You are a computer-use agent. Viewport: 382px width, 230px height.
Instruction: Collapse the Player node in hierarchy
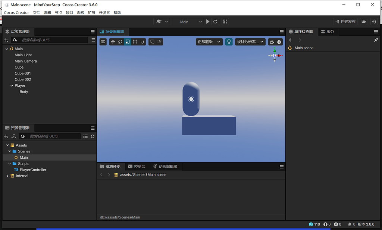pyautogui.click(x=12, y=85)
